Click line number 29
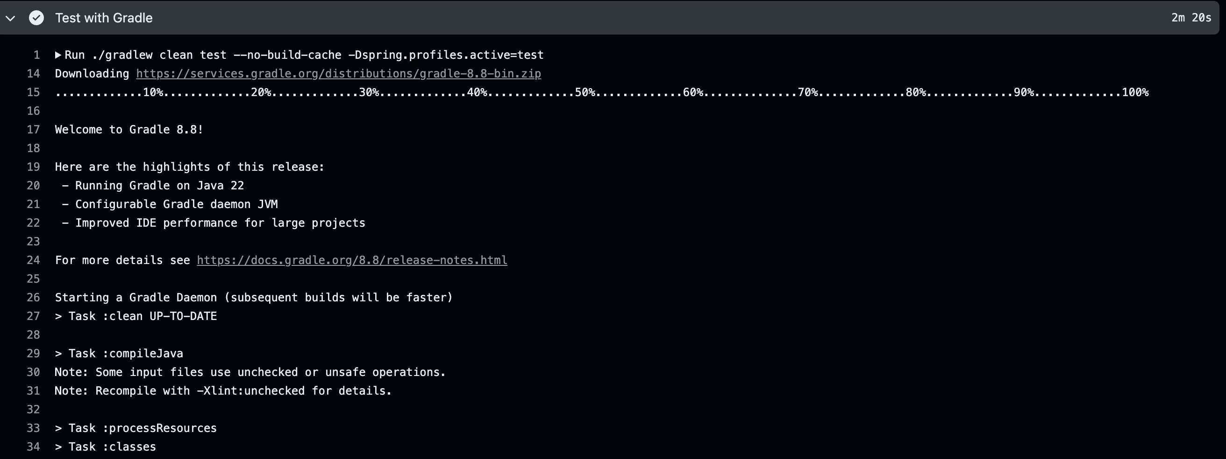 [33, 354]
